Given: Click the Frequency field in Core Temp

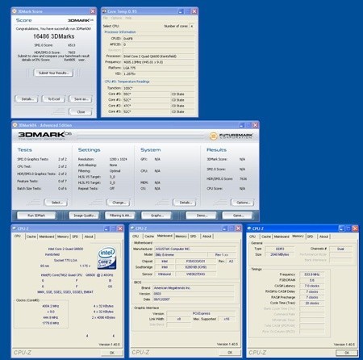Looking at the screenshot, I should pyautogui.click(x=159, y=62).
